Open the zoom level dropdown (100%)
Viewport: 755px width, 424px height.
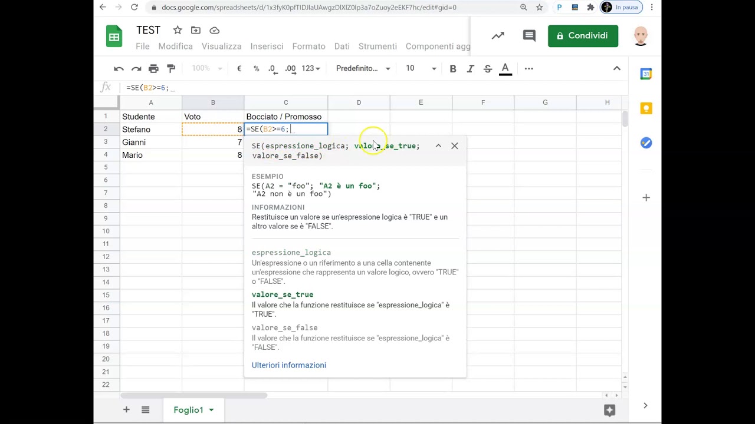point(206,68)
